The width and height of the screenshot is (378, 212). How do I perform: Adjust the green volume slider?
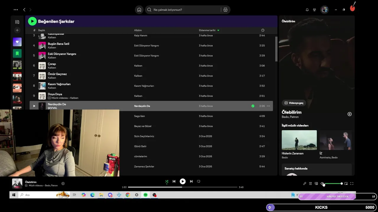pos(334,183)
